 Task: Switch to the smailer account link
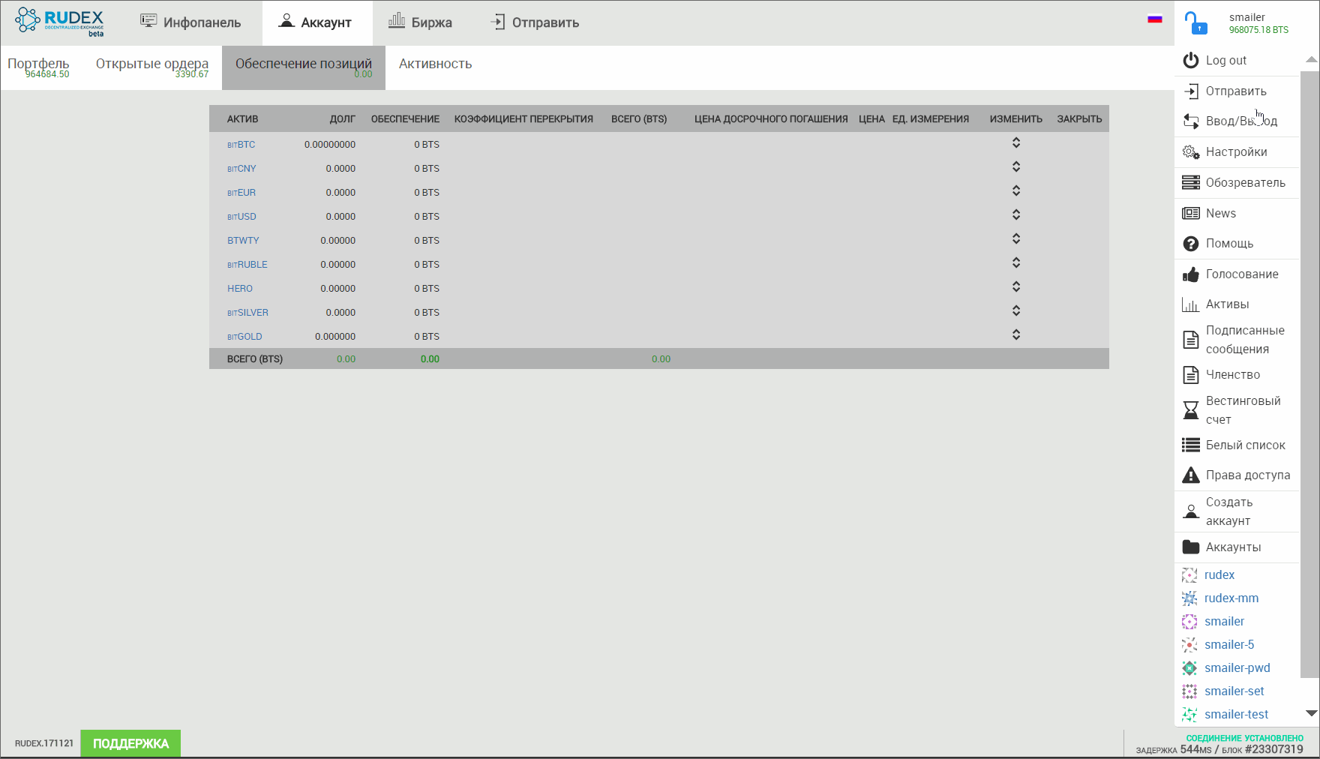click(x=1224, y=622)
